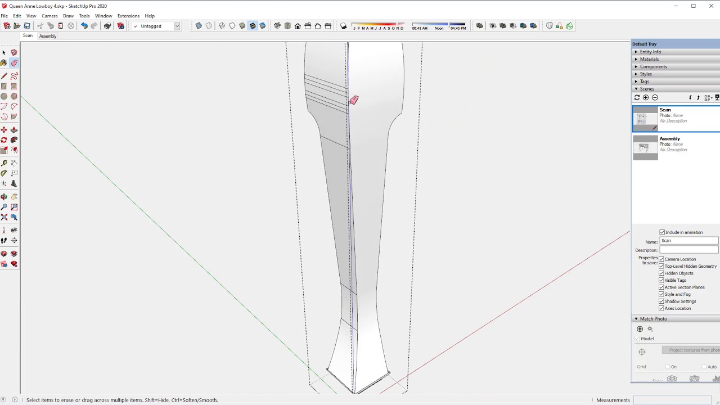
Task: Open the Draw menu
Action: [x=68, y=16]
